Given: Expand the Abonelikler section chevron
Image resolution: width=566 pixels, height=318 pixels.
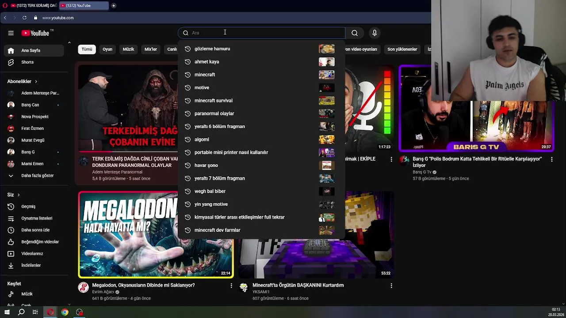Looking at the screenshot, I should click(x=36, y=82).
